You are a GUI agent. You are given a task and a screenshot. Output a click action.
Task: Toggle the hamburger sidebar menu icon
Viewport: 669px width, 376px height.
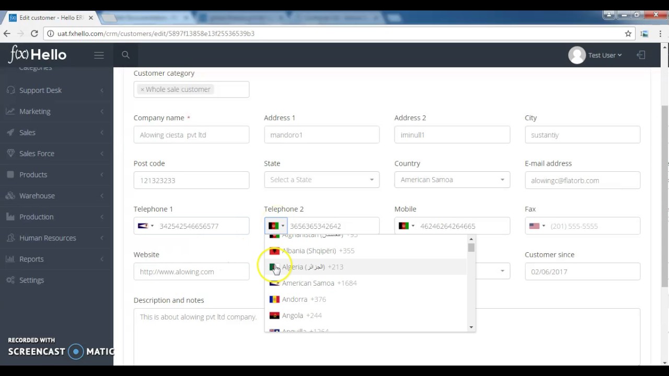point(99,55)
